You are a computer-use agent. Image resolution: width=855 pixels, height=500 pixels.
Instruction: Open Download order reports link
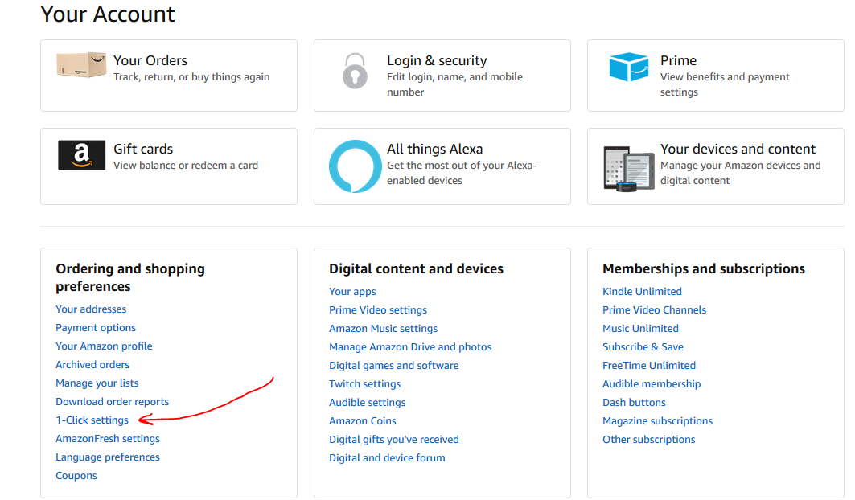coord(112,402)
